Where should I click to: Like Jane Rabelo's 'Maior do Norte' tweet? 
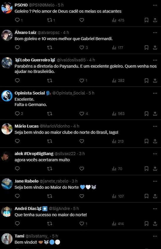tap(82, 196)
